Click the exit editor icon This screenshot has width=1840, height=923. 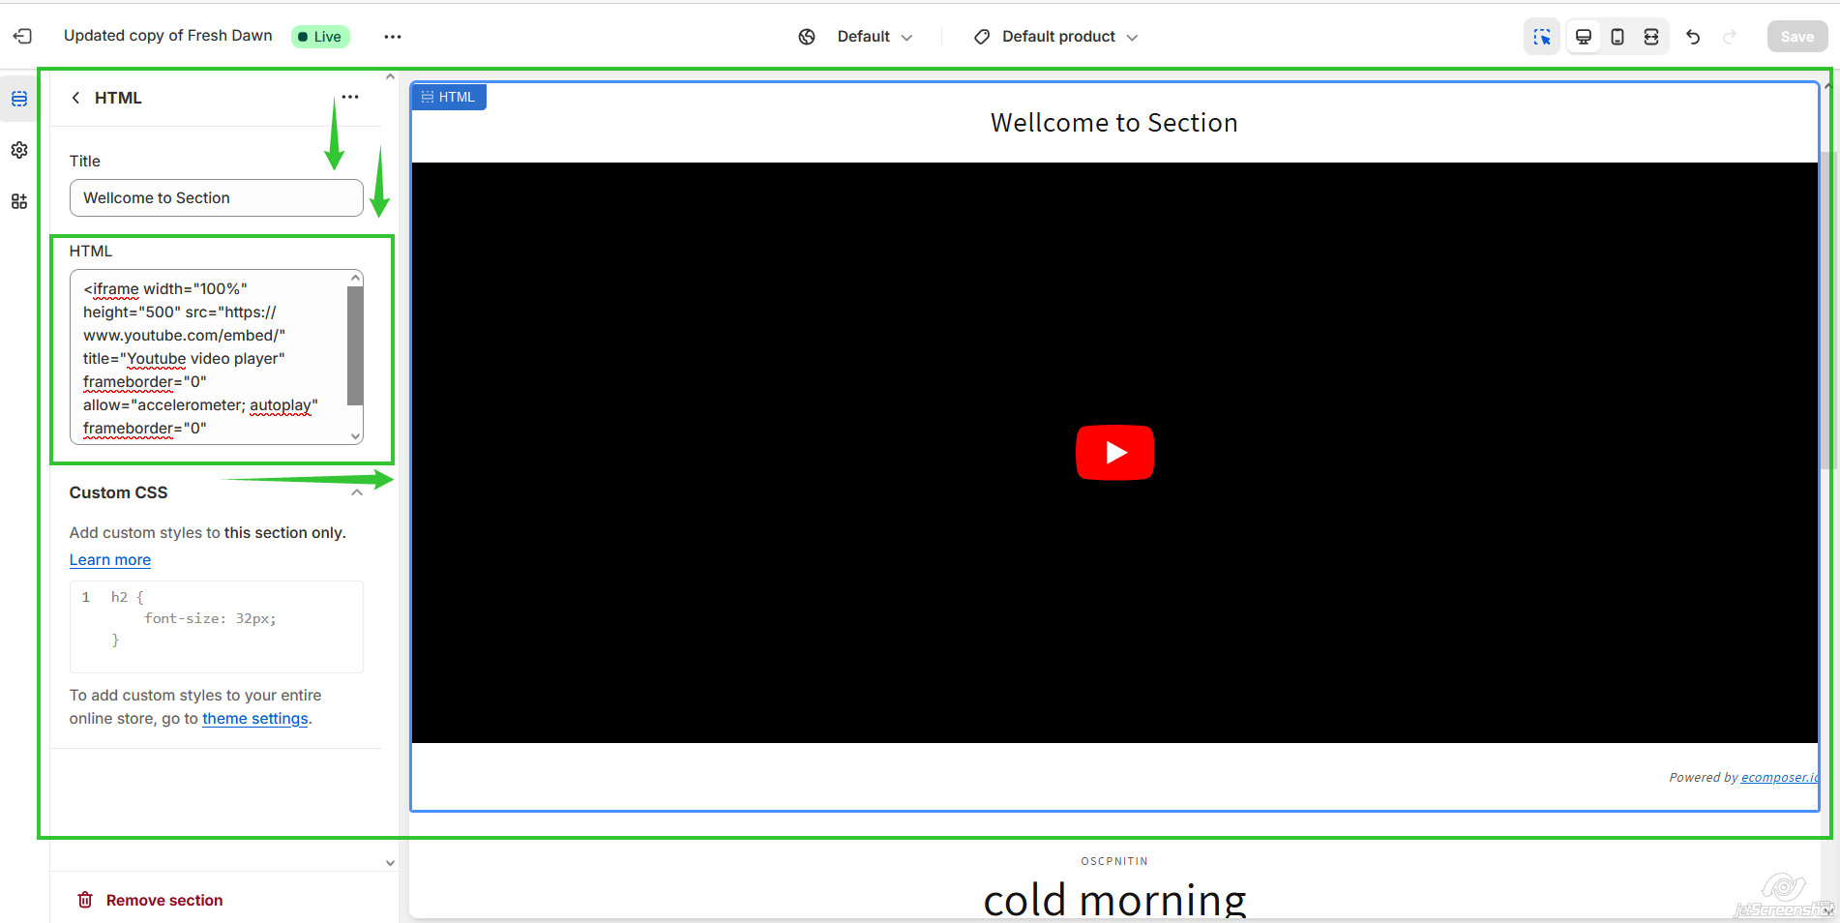(22, 37)
